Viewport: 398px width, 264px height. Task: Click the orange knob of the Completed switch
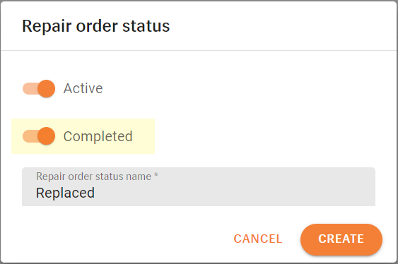[46, 136]
